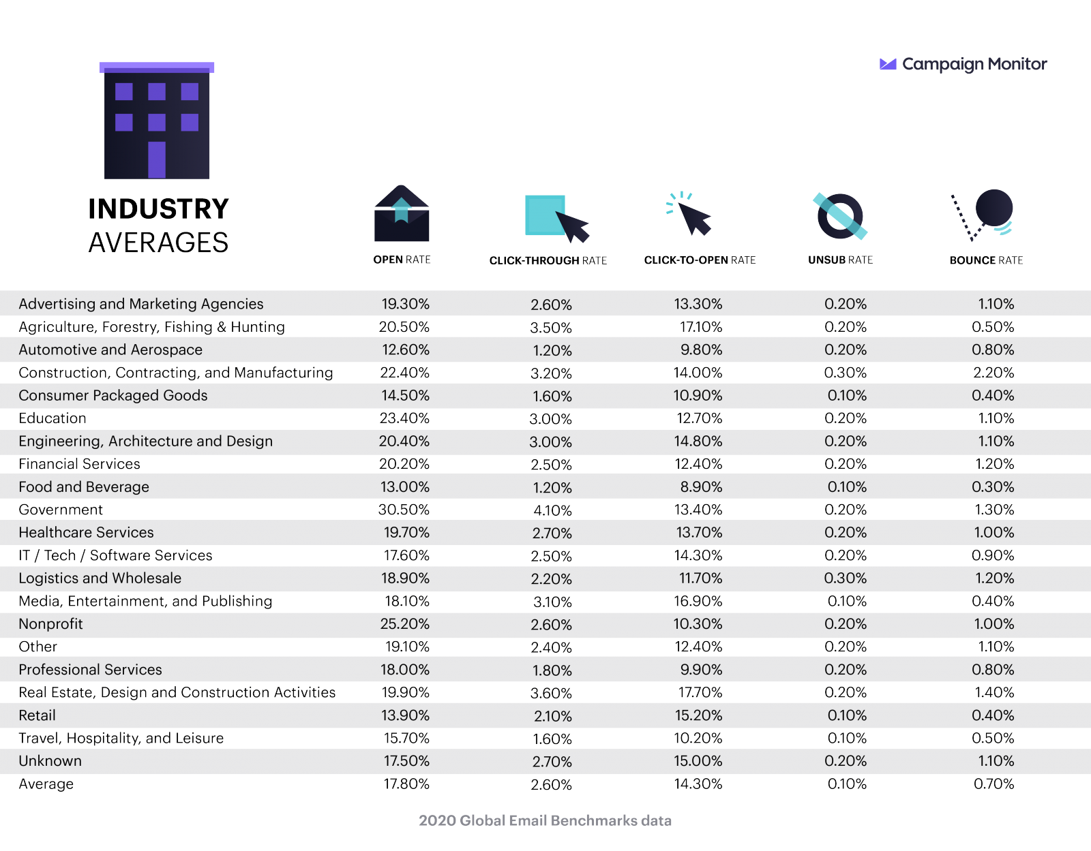Click IT / Tech bounce rate 0.90%
Viewport: 1091px width, 851px height.
pyautogui.click(x=993, y=555)
